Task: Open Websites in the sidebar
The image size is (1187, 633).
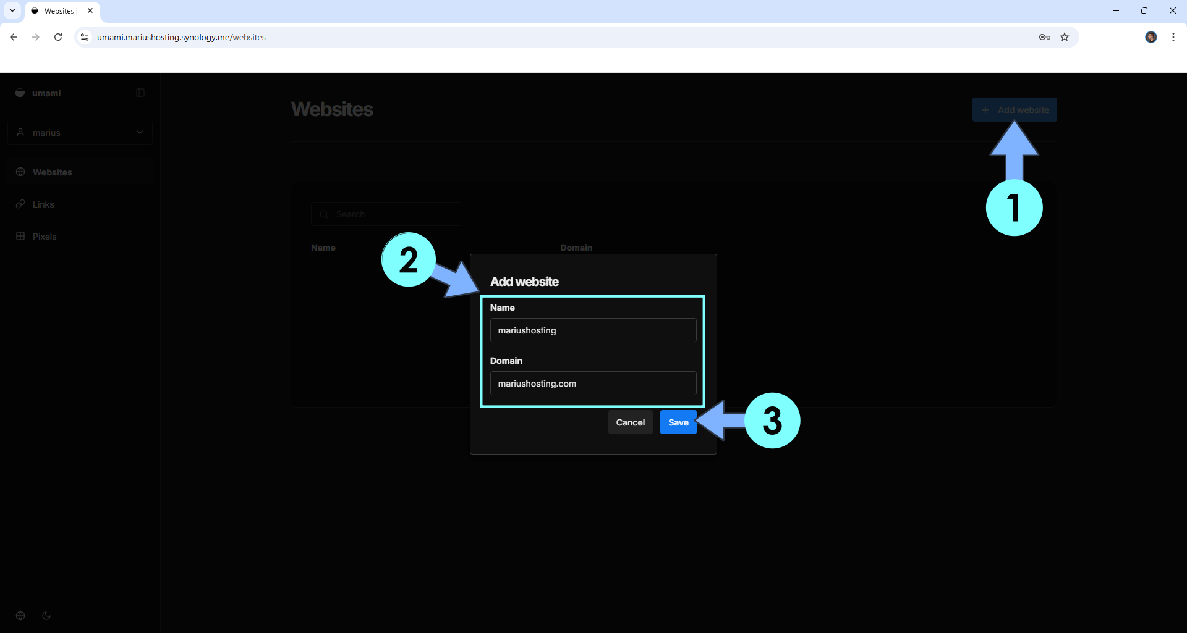Action: [53, 172]
